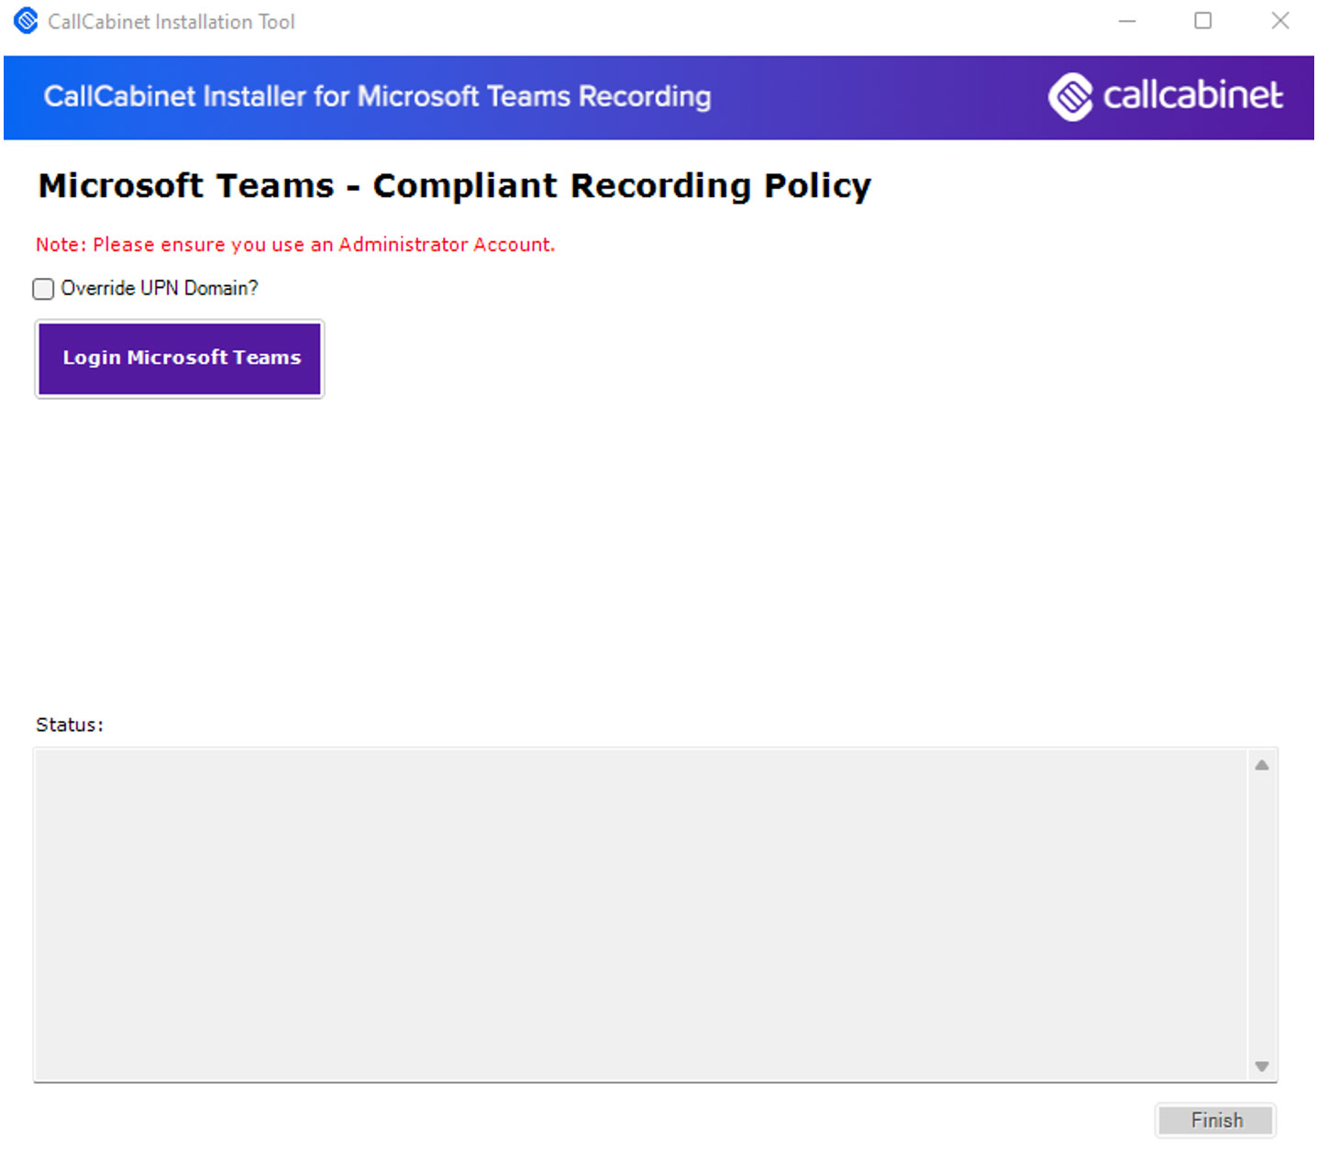Click the Administrator Account note text
1317x1150 pixels.
(295, 245)
